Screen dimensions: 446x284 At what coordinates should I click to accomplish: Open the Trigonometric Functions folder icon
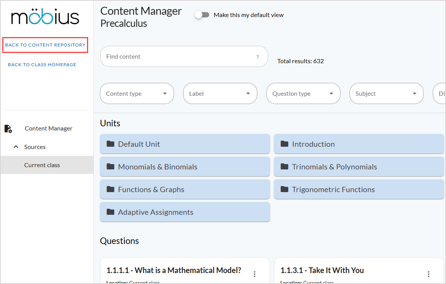tap(284, 189)
